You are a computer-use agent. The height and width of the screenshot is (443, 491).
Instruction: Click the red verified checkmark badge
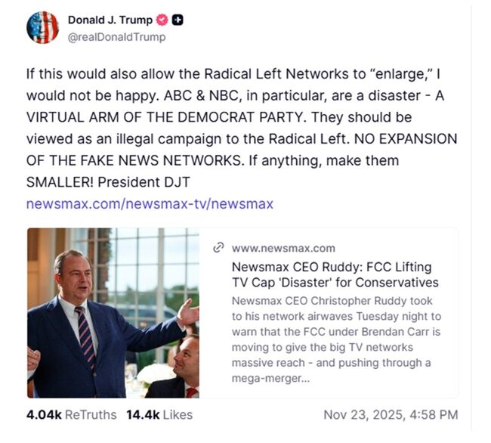coord(162,20)
